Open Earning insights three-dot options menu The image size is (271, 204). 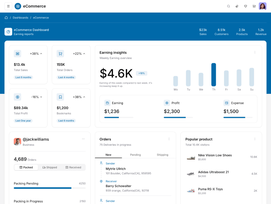pos(255,52)
